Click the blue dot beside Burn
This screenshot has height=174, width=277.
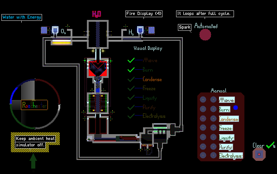pos(235,107)
